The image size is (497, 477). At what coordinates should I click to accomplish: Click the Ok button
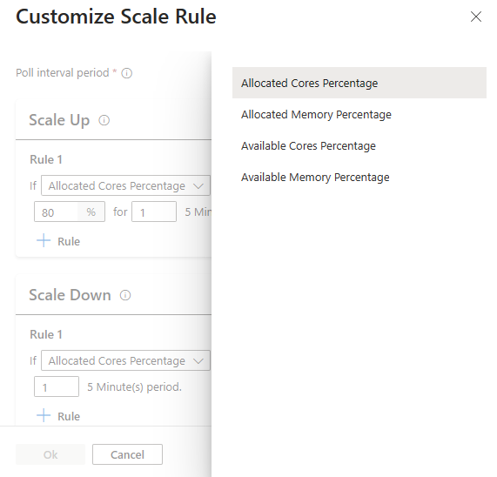tap(50, 454)
